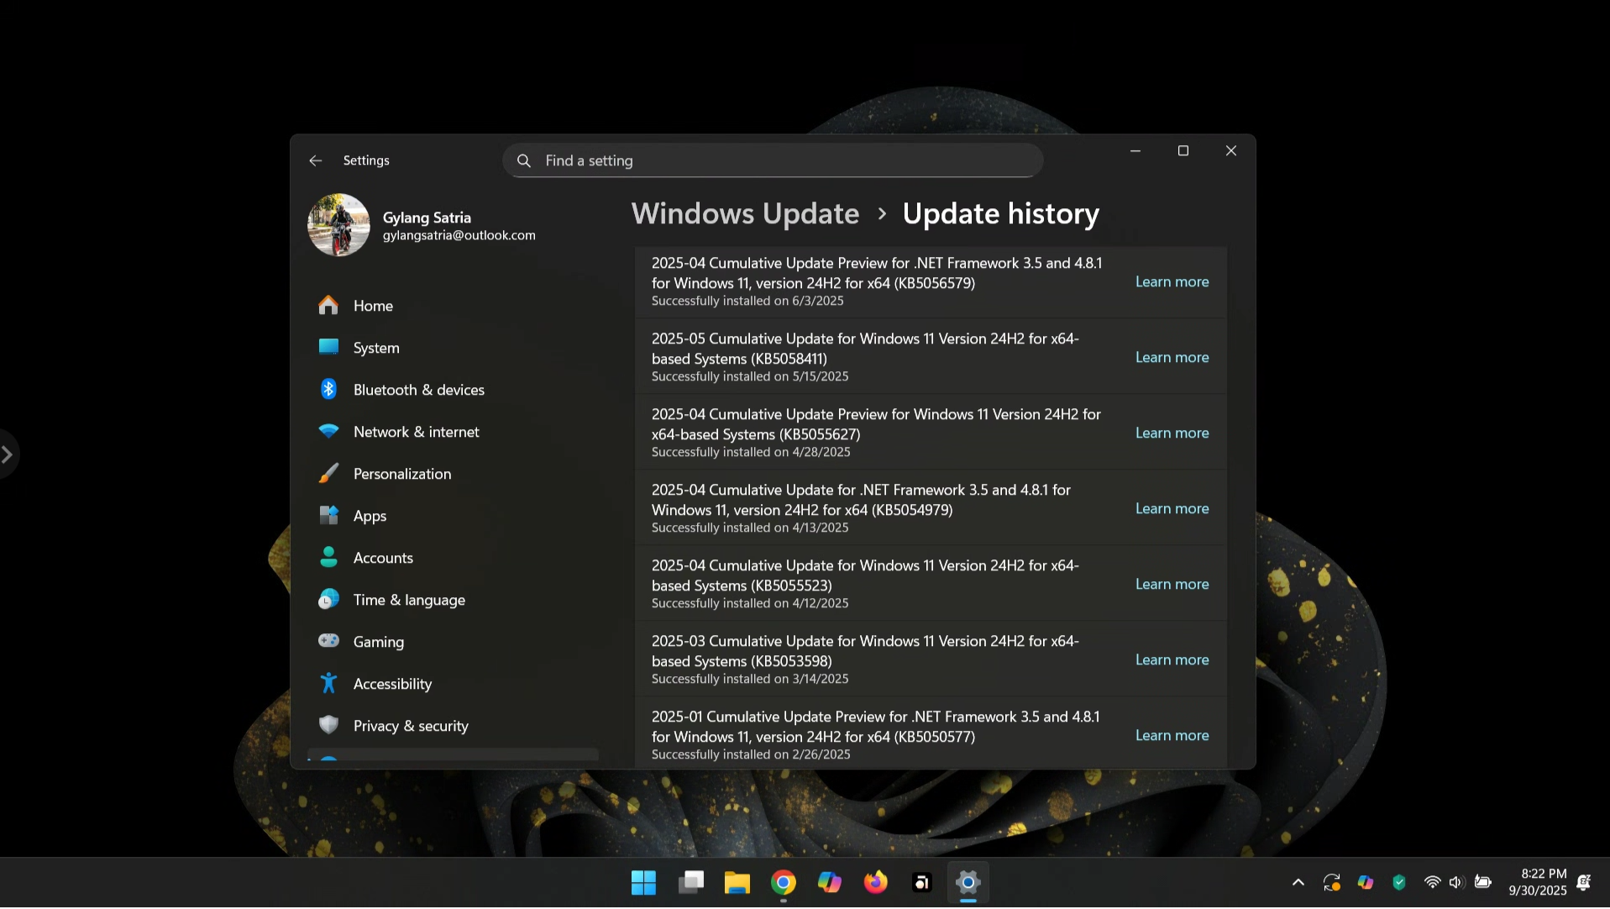1610x909 pixels.
Task: Click the Accessibility figure icon
Action: [328, 683]
